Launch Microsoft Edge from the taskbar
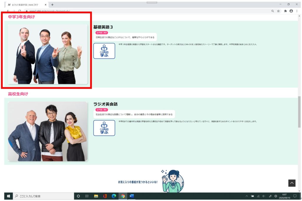 pos(113,196)
